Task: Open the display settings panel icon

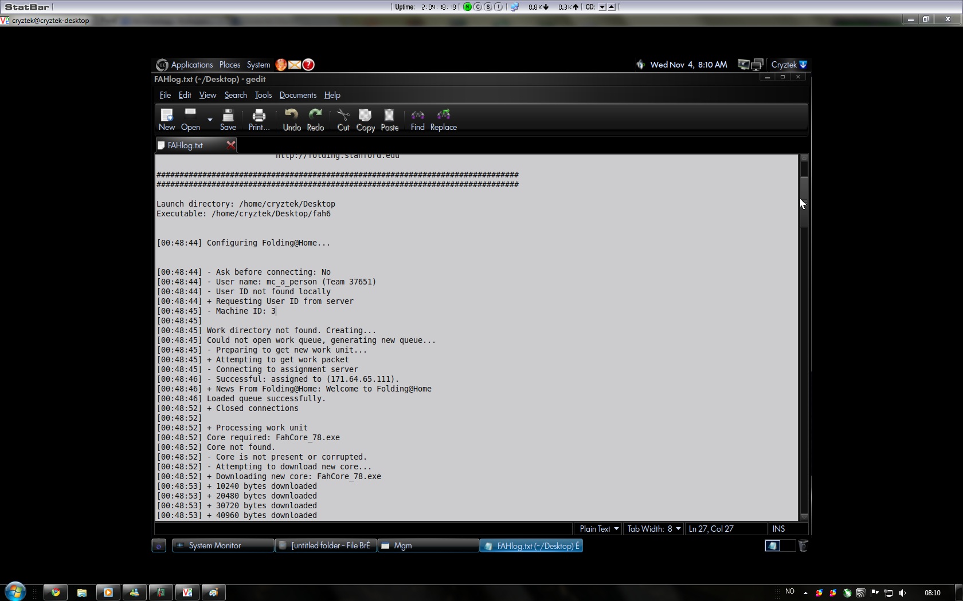Action: (x=743, y=65)
